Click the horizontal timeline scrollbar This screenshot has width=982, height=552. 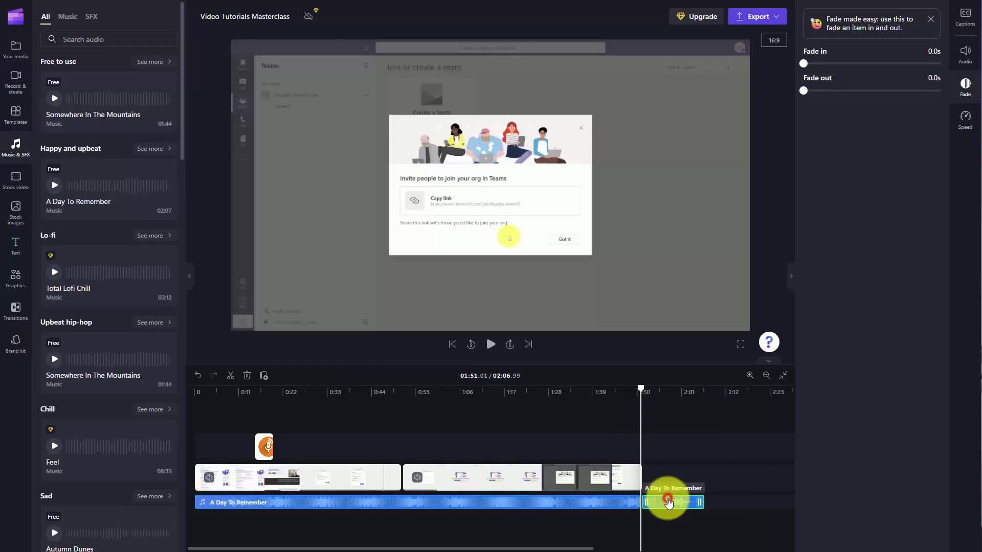[391, 548]
